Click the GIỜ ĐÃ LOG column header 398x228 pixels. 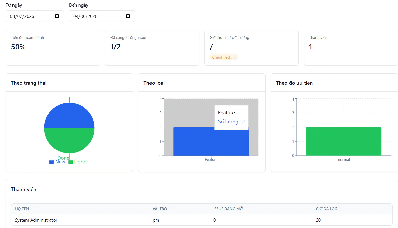tap(326, 209)
